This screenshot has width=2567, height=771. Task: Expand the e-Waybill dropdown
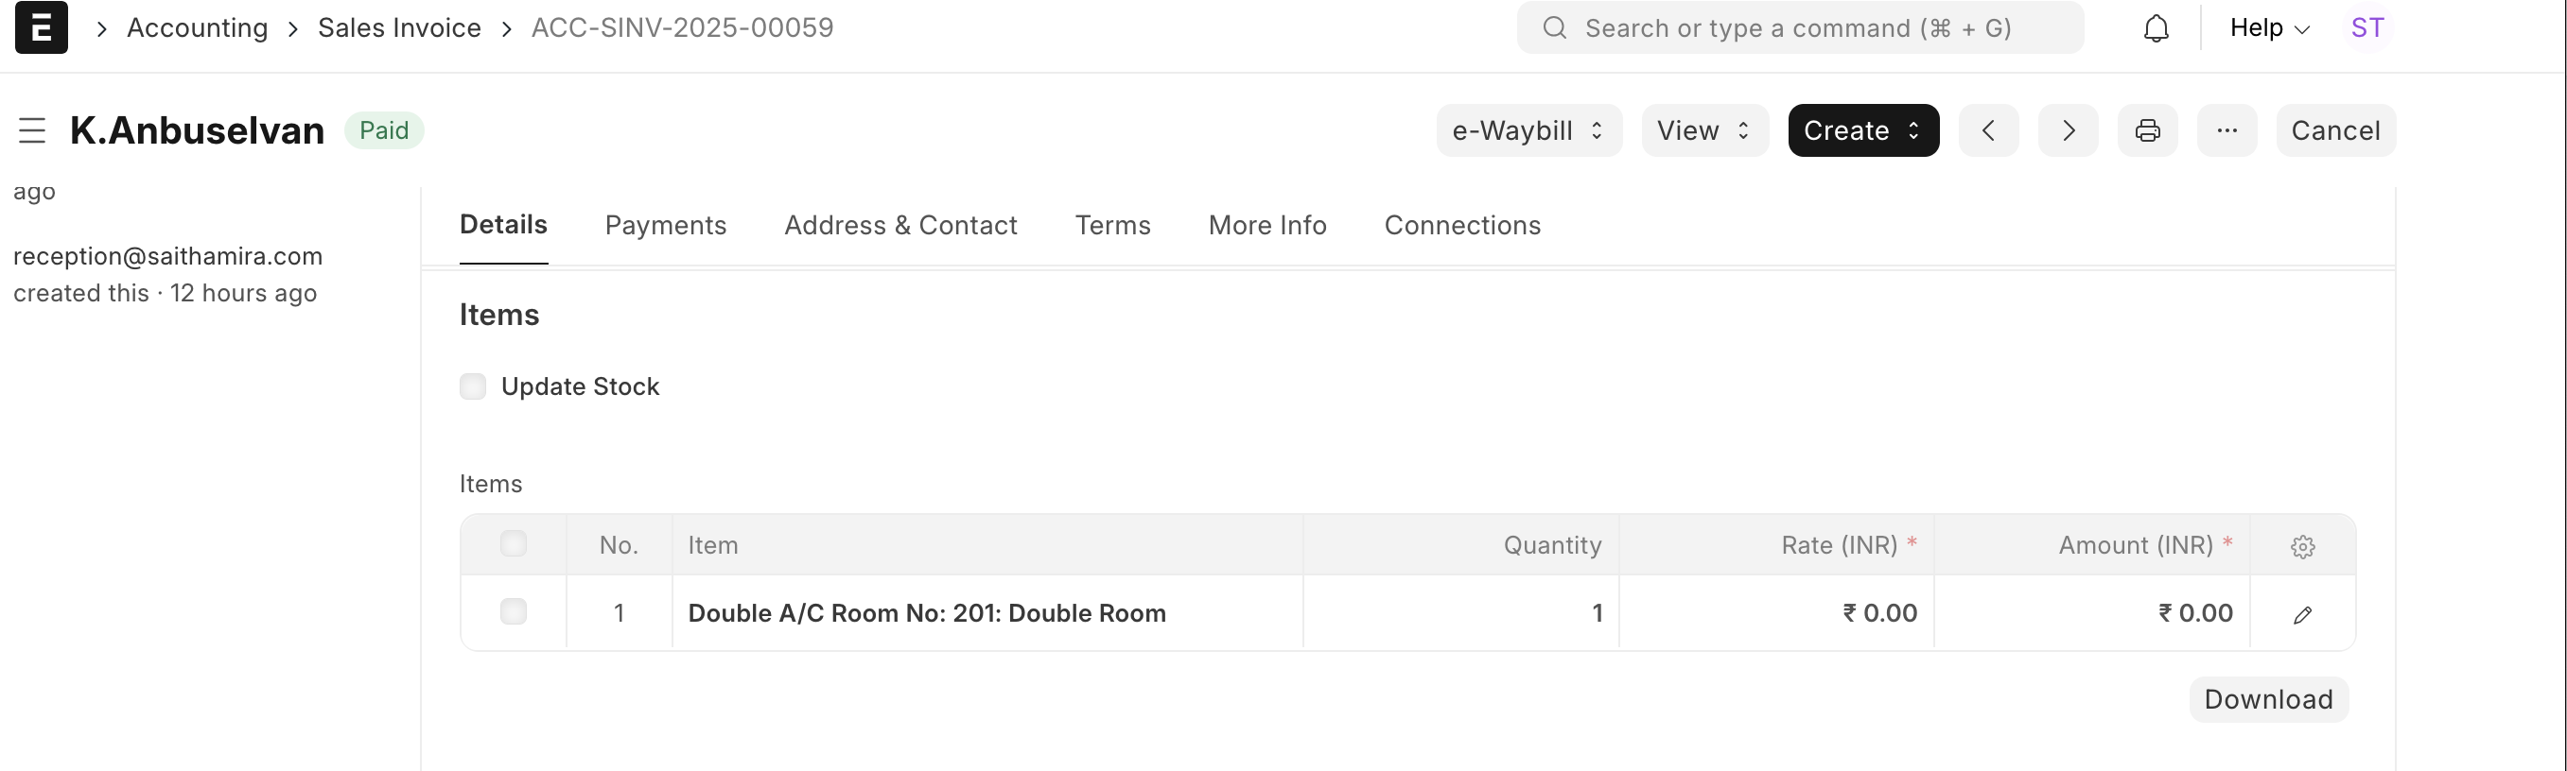1528,130
